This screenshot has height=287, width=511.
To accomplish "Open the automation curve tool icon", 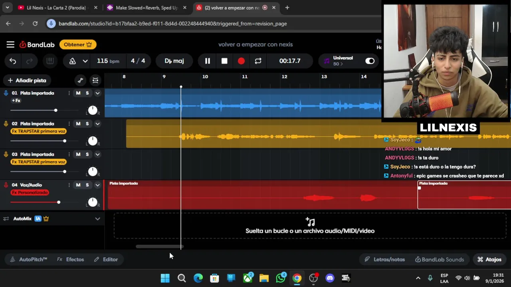I will coord(80,81).
